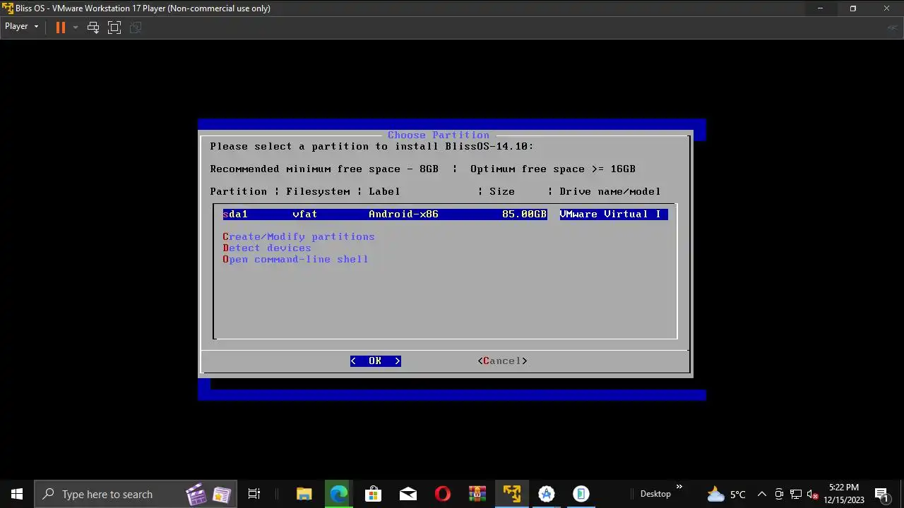Click the VMware Player taskbar icon

click(x=511, y=494)
